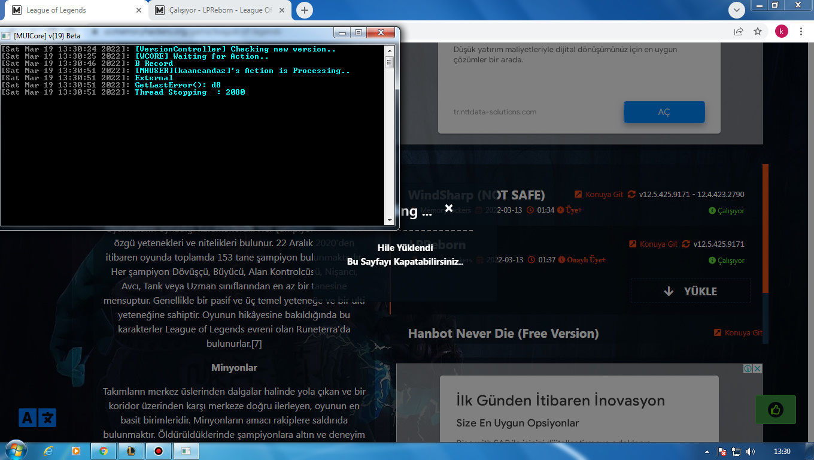
Task: Click the orange page scrollbar thumb
Action: click(766, 228)
